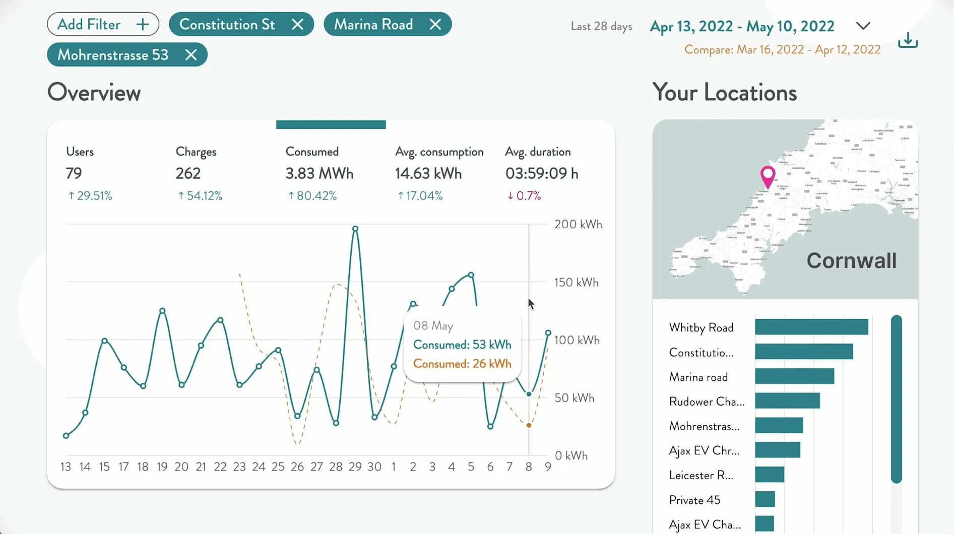
Task: Click the Private 45 location bar
Action: tap(765, 499)
